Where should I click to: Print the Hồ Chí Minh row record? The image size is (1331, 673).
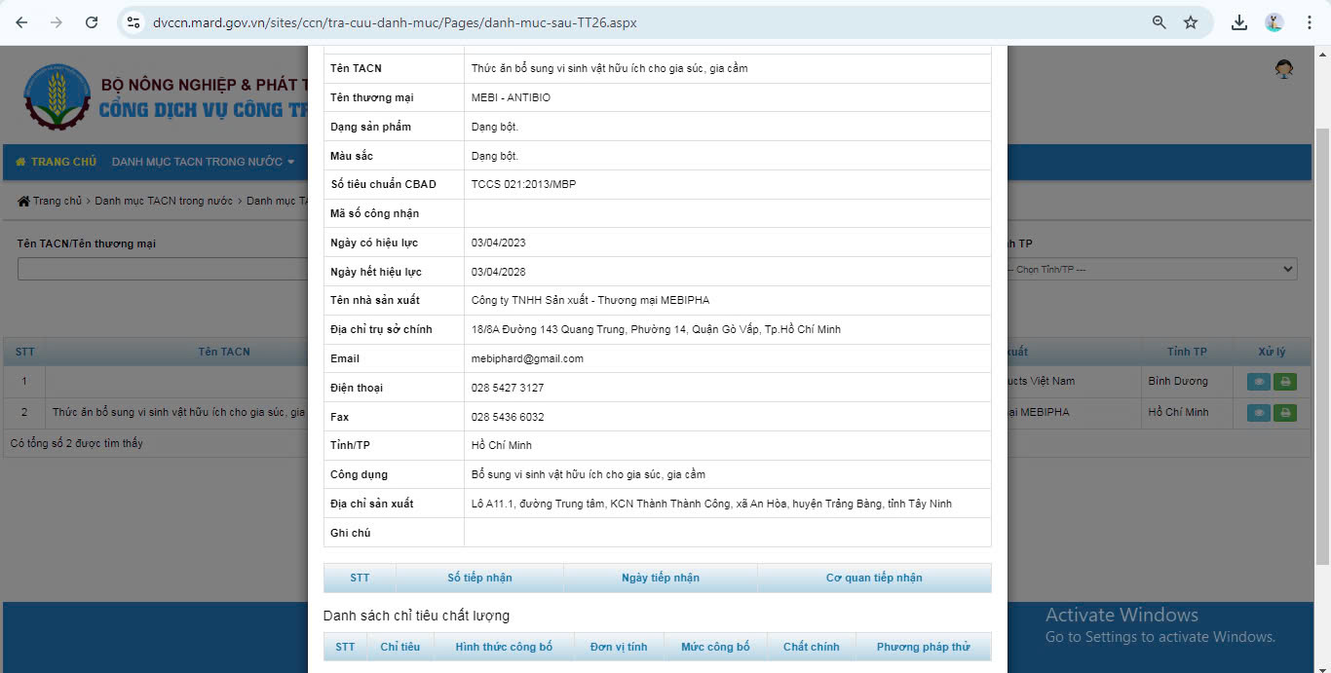point(1284,413)
